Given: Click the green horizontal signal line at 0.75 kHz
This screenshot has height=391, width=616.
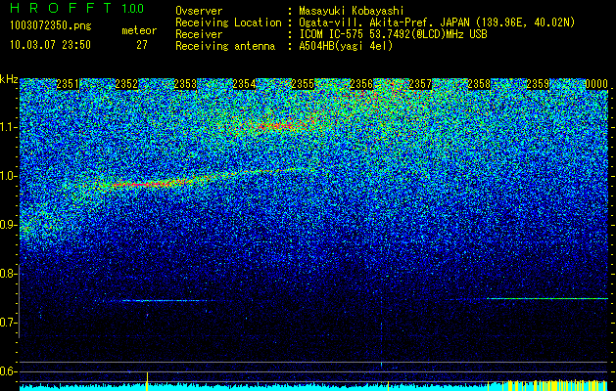Looking at the screenshot, I should (x=547, y=299).
